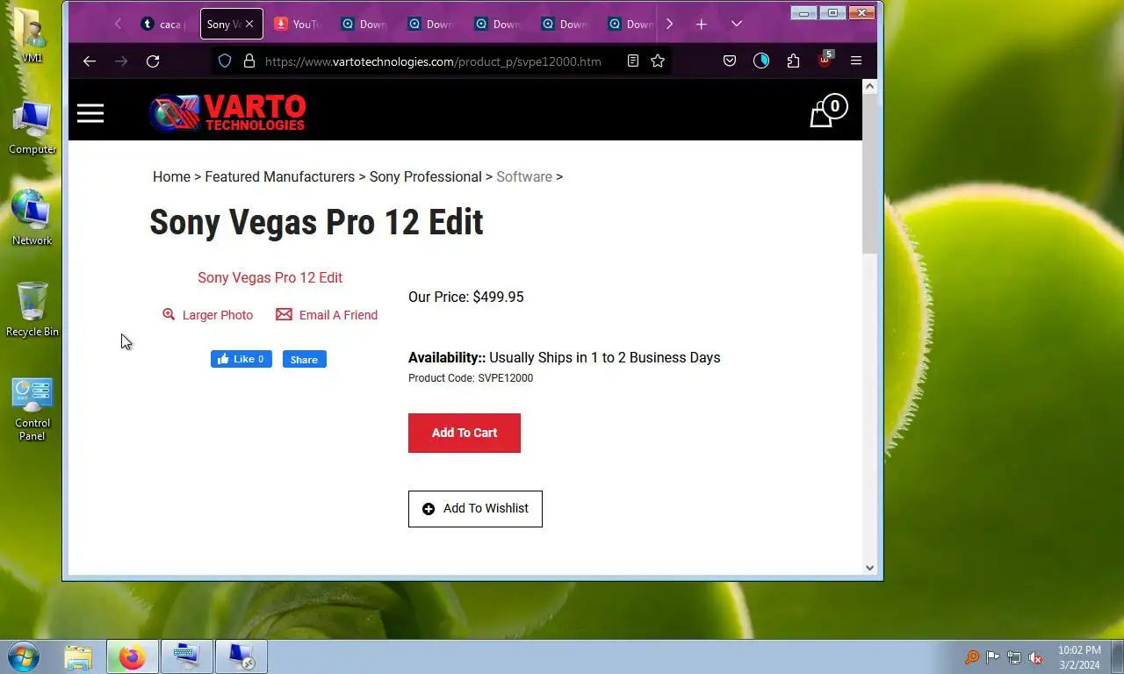Share the product on Facebook
Screen dimensions: 1124x674
304,359
